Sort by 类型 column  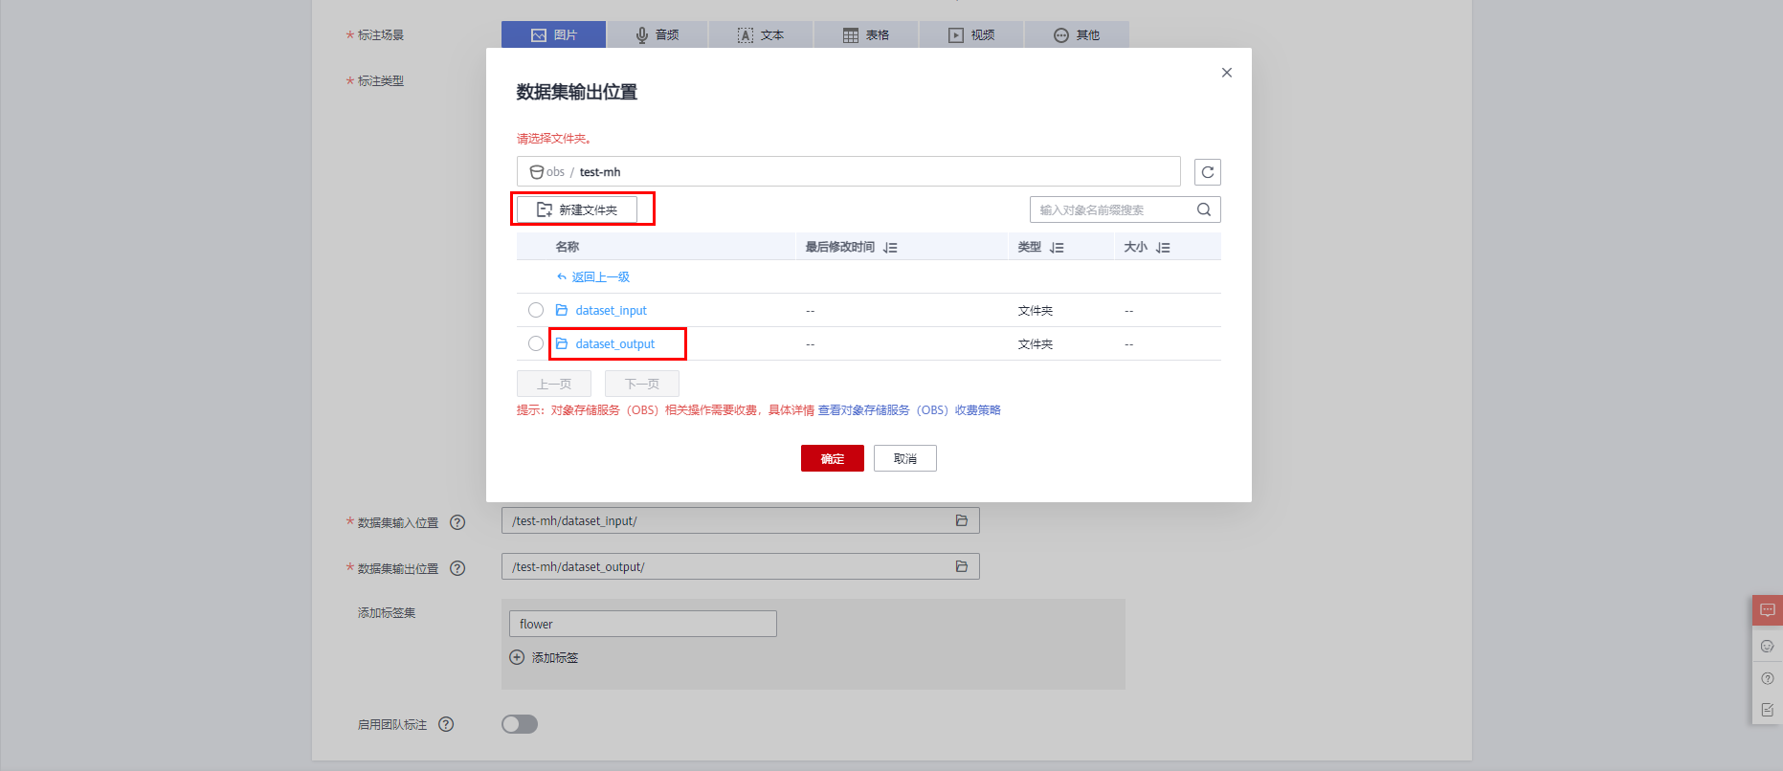(x=1057, y=248)
